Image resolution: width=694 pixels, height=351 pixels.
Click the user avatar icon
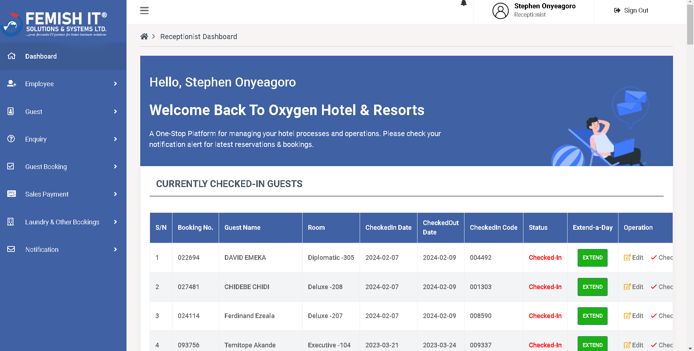point(501,11)
